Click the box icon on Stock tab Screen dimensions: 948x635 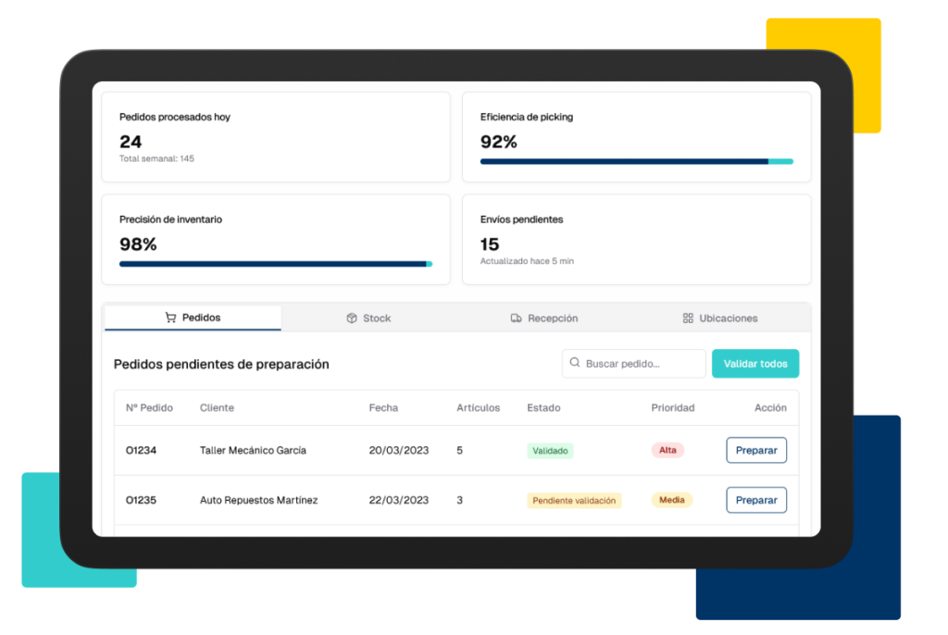352,318
